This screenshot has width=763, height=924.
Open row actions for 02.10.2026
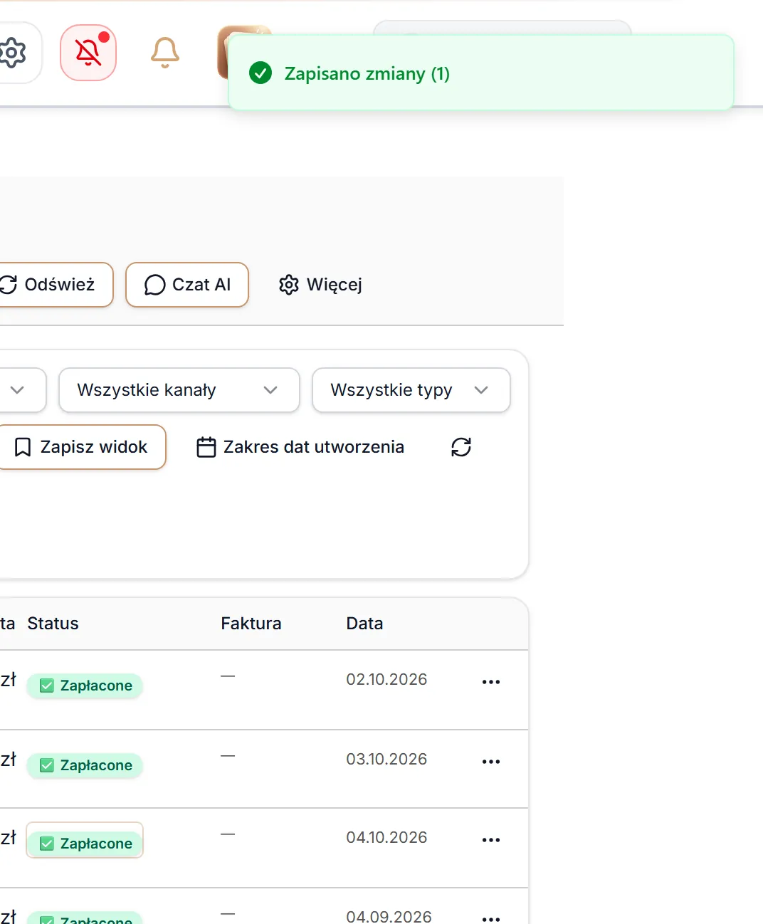(491, 682)
